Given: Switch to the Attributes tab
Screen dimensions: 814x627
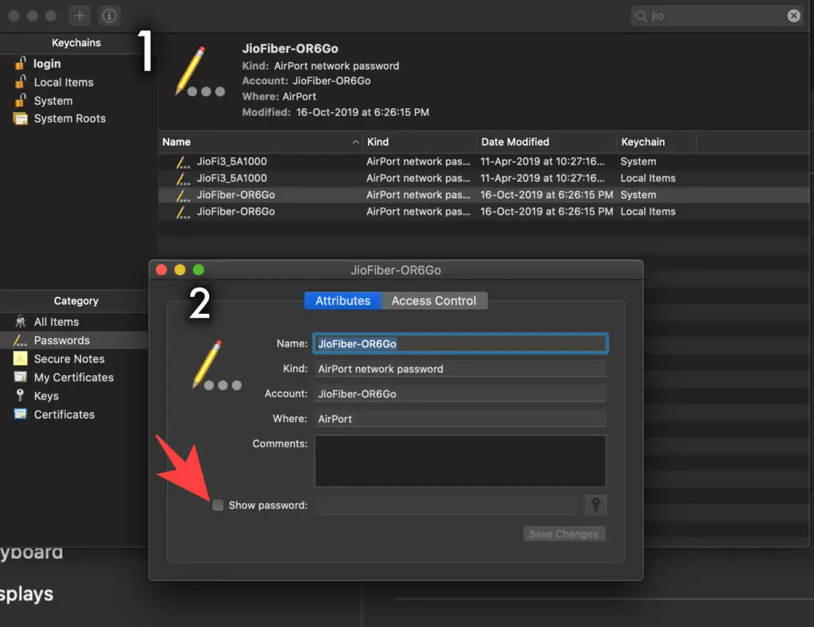Looking at the screenshot, I should click(x=343, y=300).
